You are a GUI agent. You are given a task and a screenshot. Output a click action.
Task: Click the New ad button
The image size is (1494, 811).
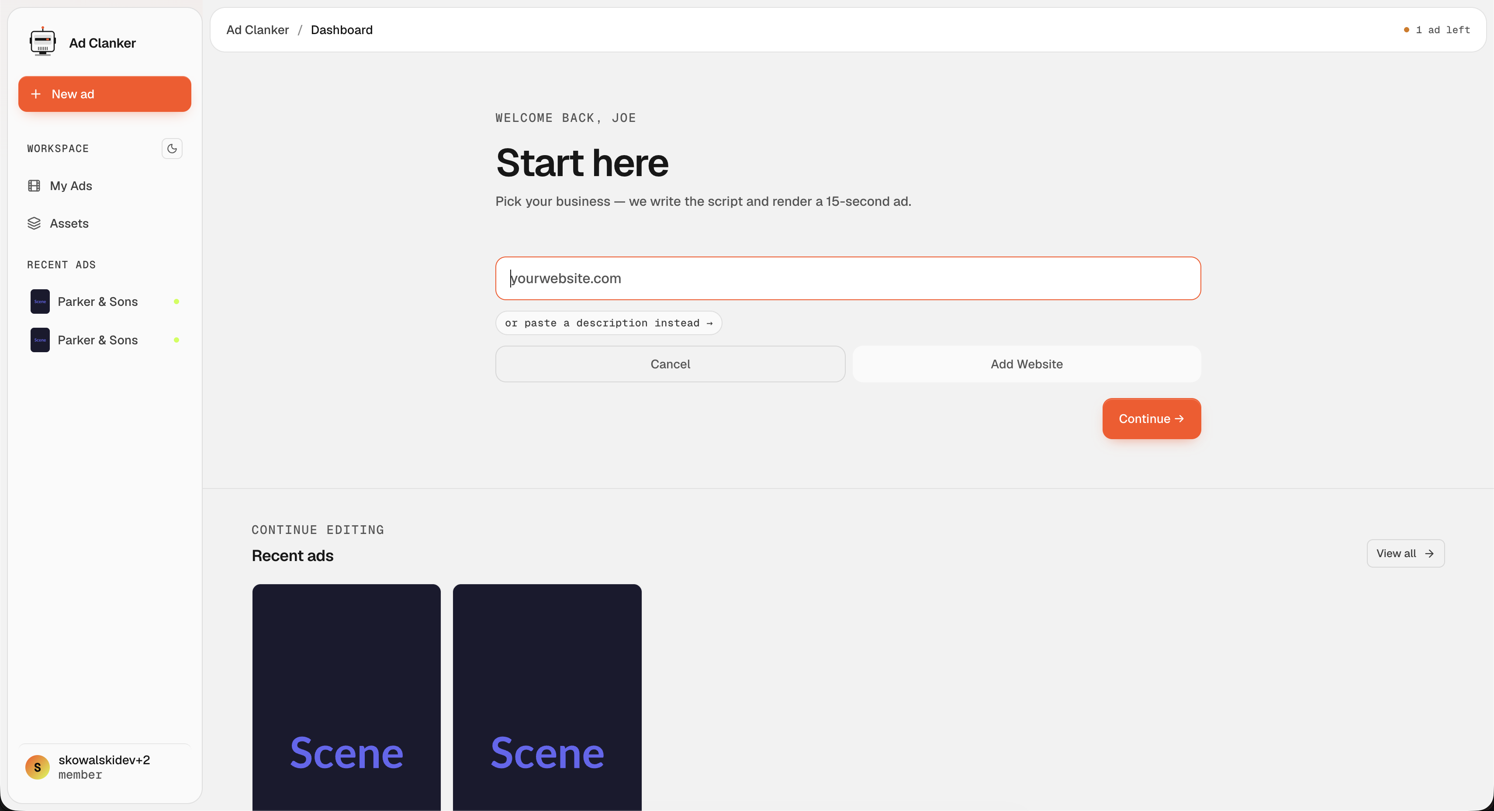pyautogui.click(x=104, y=94)
